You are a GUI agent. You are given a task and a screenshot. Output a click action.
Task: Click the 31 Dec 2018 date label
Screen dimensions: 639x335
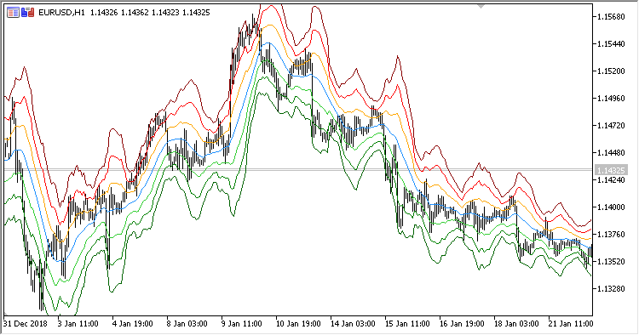coord(26,324)
